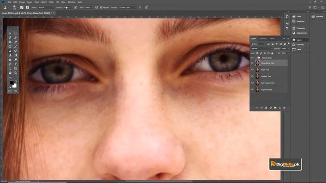Click the Add layer mask button
326x183 pixels.
266,108
